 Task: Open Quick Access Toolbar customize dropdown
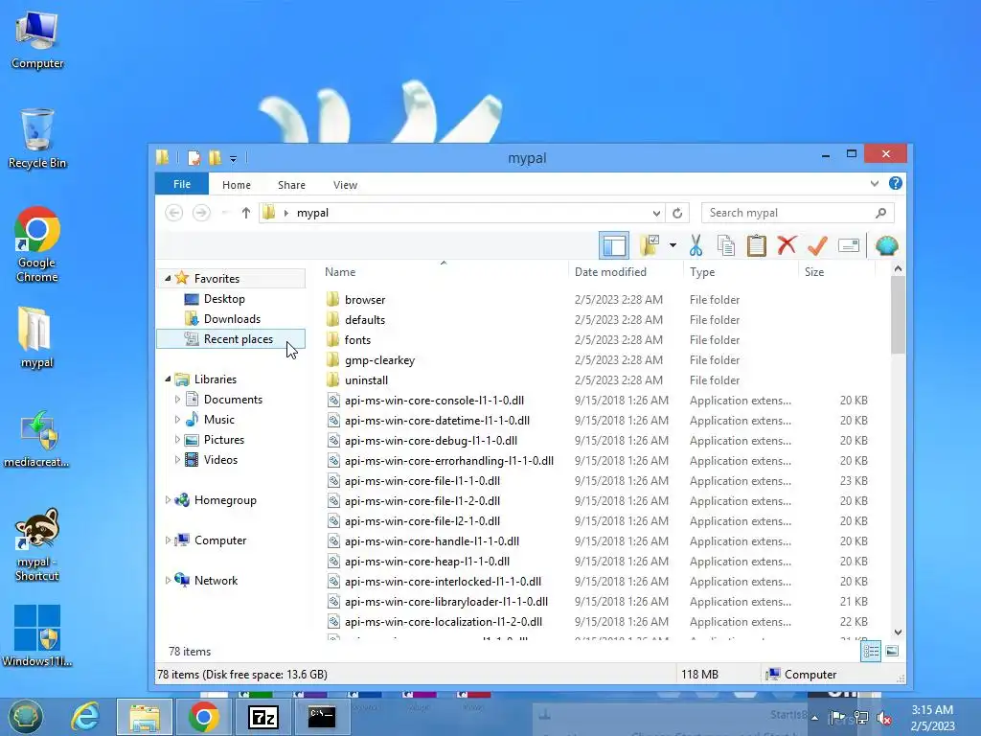(233, 158)
